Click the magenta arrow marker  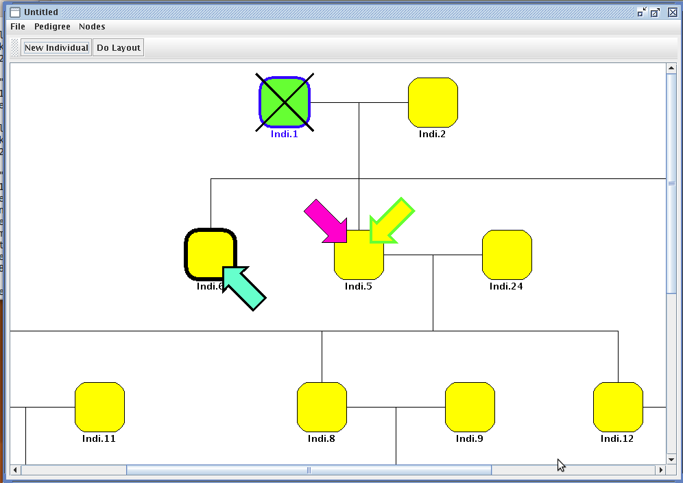[x=326, y=221]
